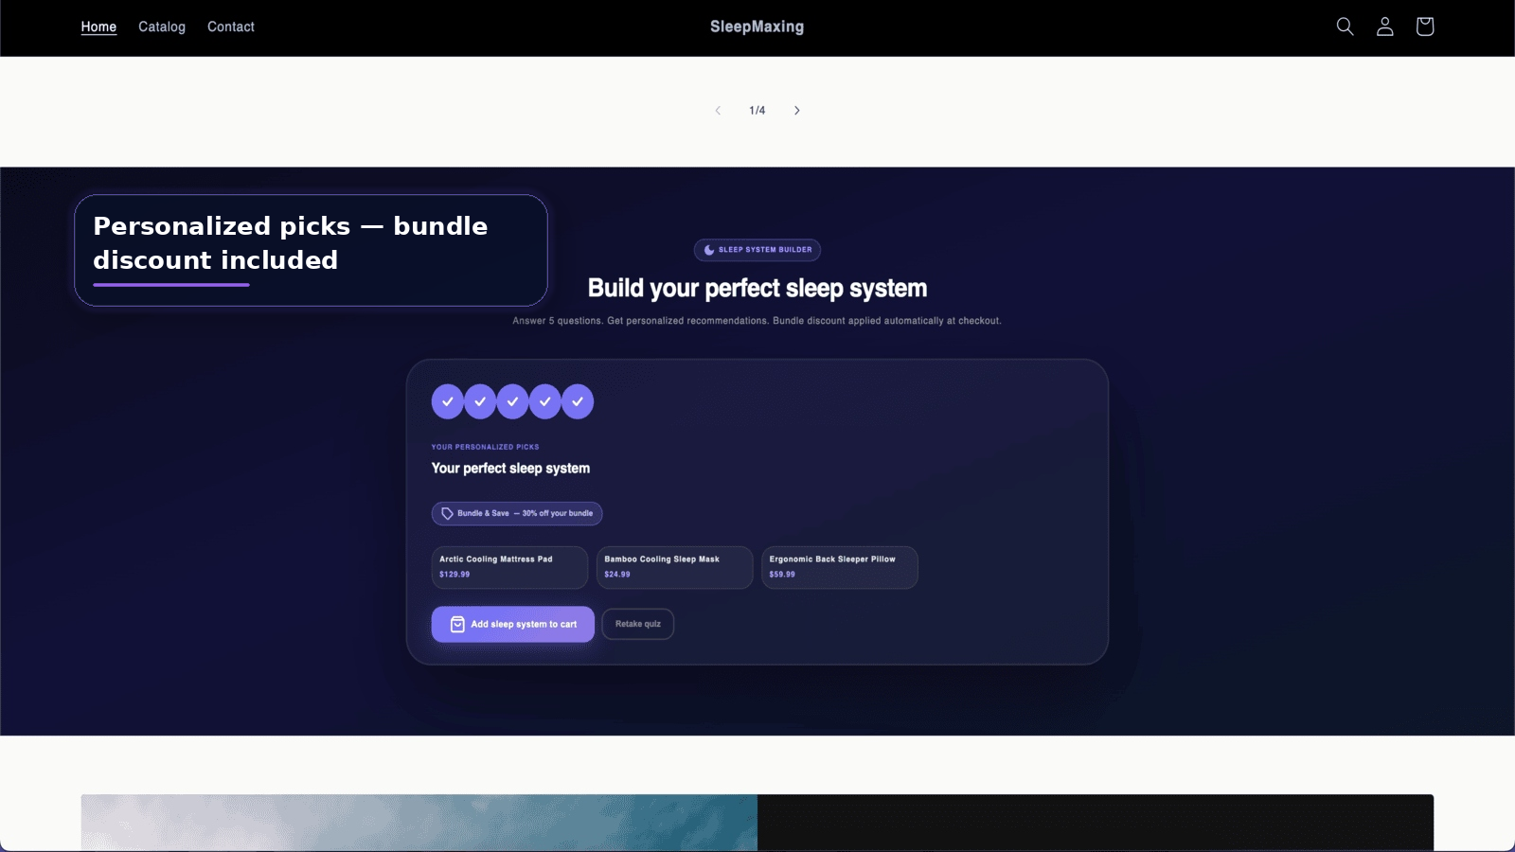Click the $129.99 price text
Screen dimensions: 1515x852
click(x=454, y=575)
